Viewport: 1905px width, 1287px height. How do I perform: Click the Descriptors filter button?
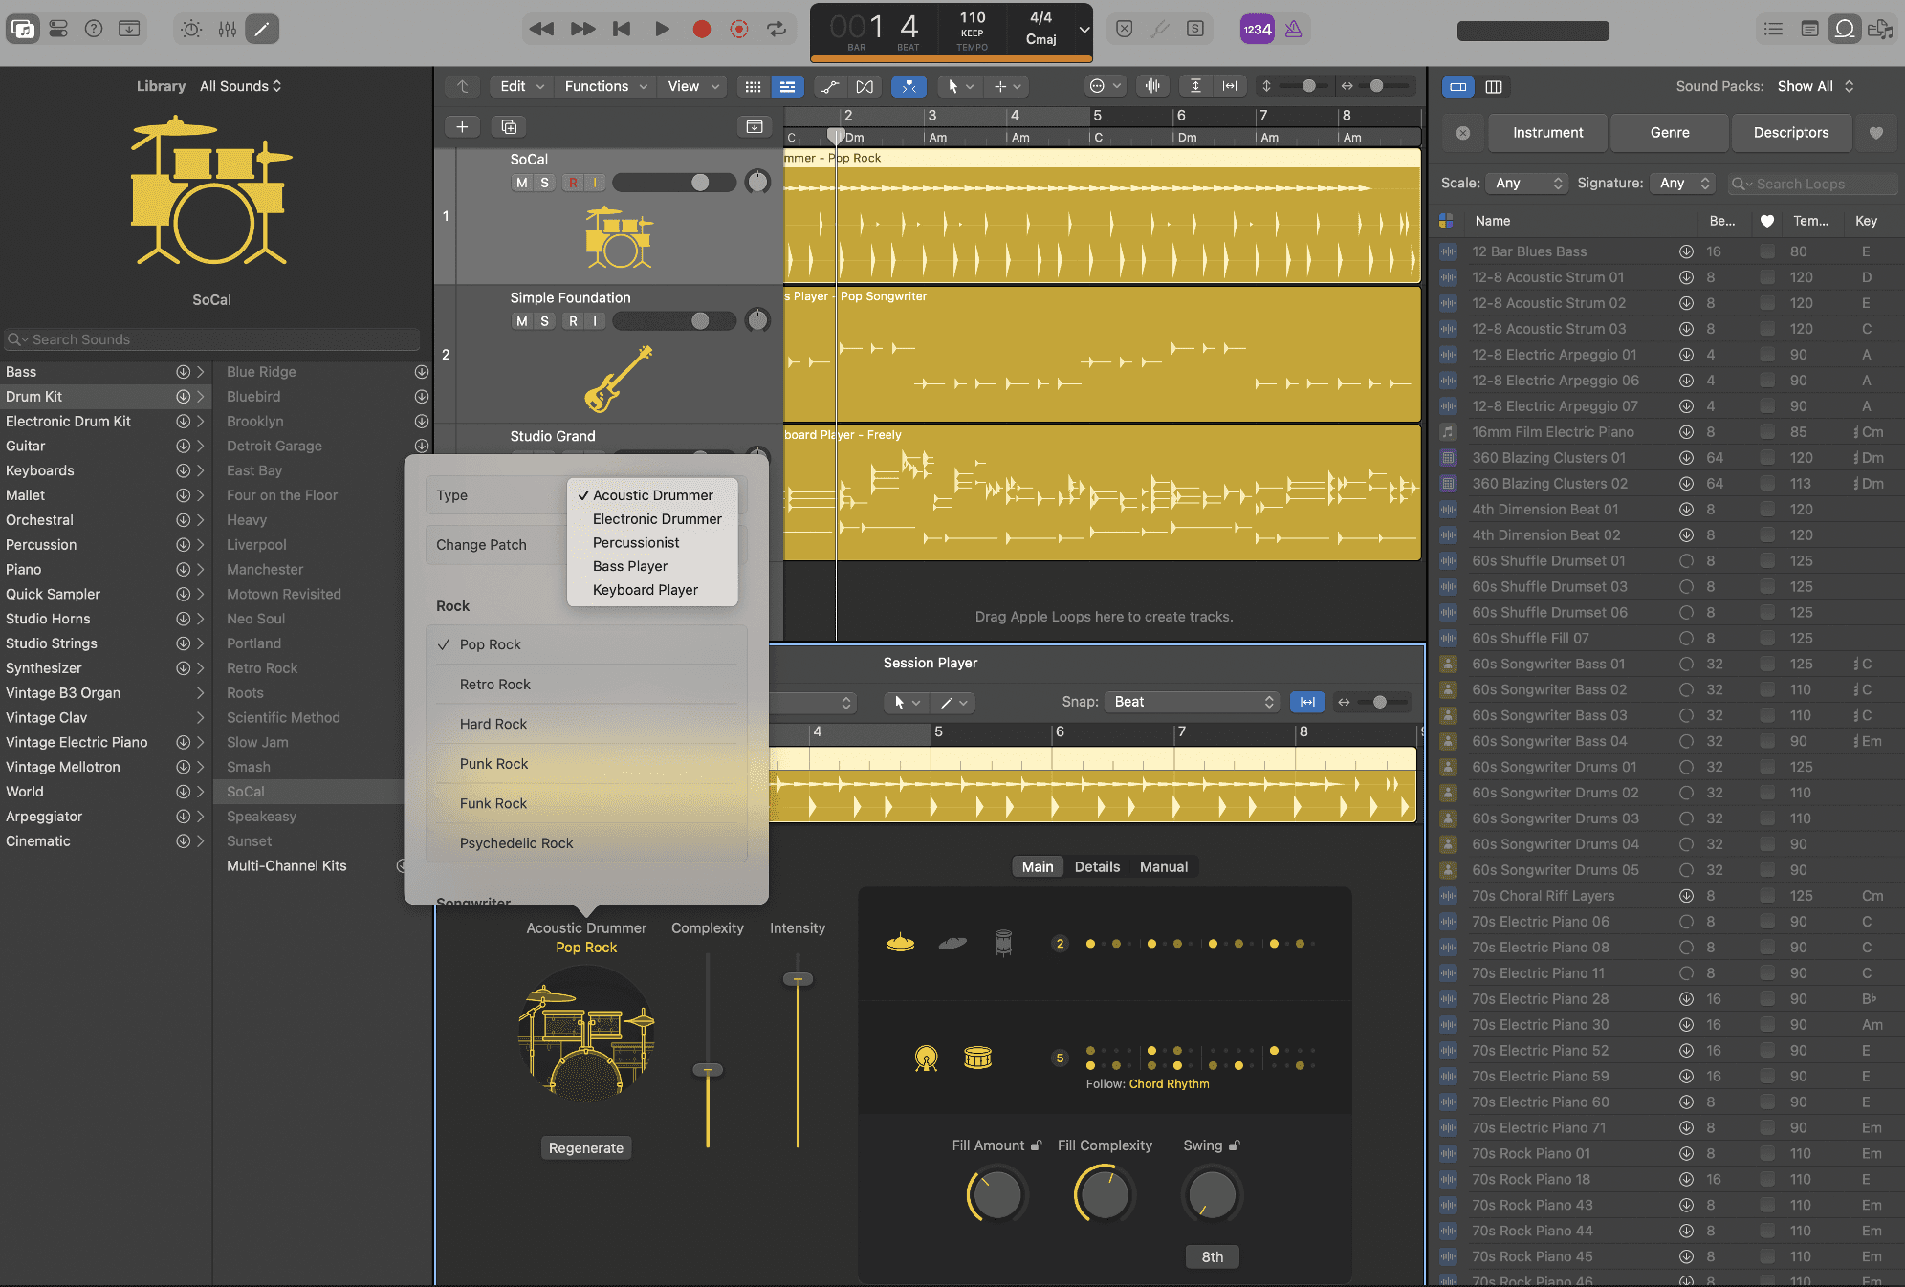(x=1791, y=133)
